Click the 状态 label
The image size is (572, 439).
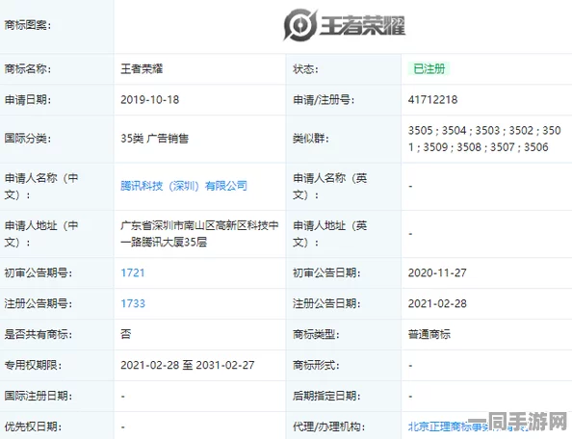click(x=305, y=69)
